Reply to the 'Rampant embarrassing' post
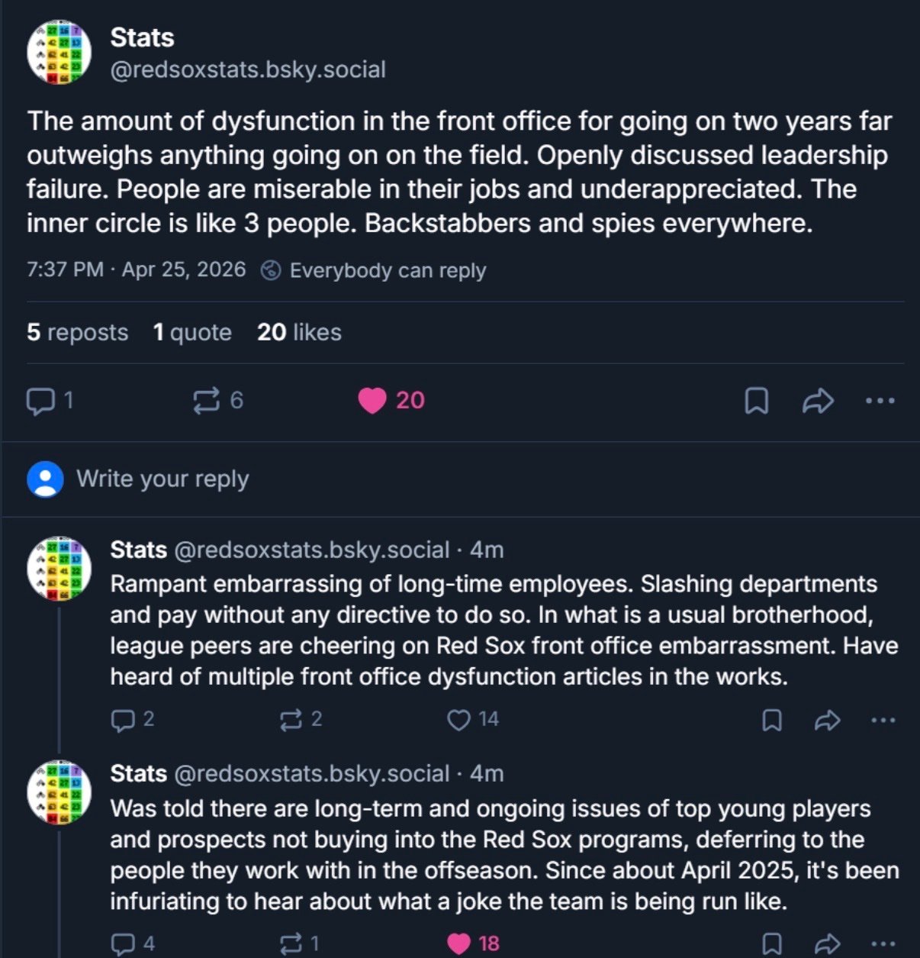920x958 pixels. 122,720
